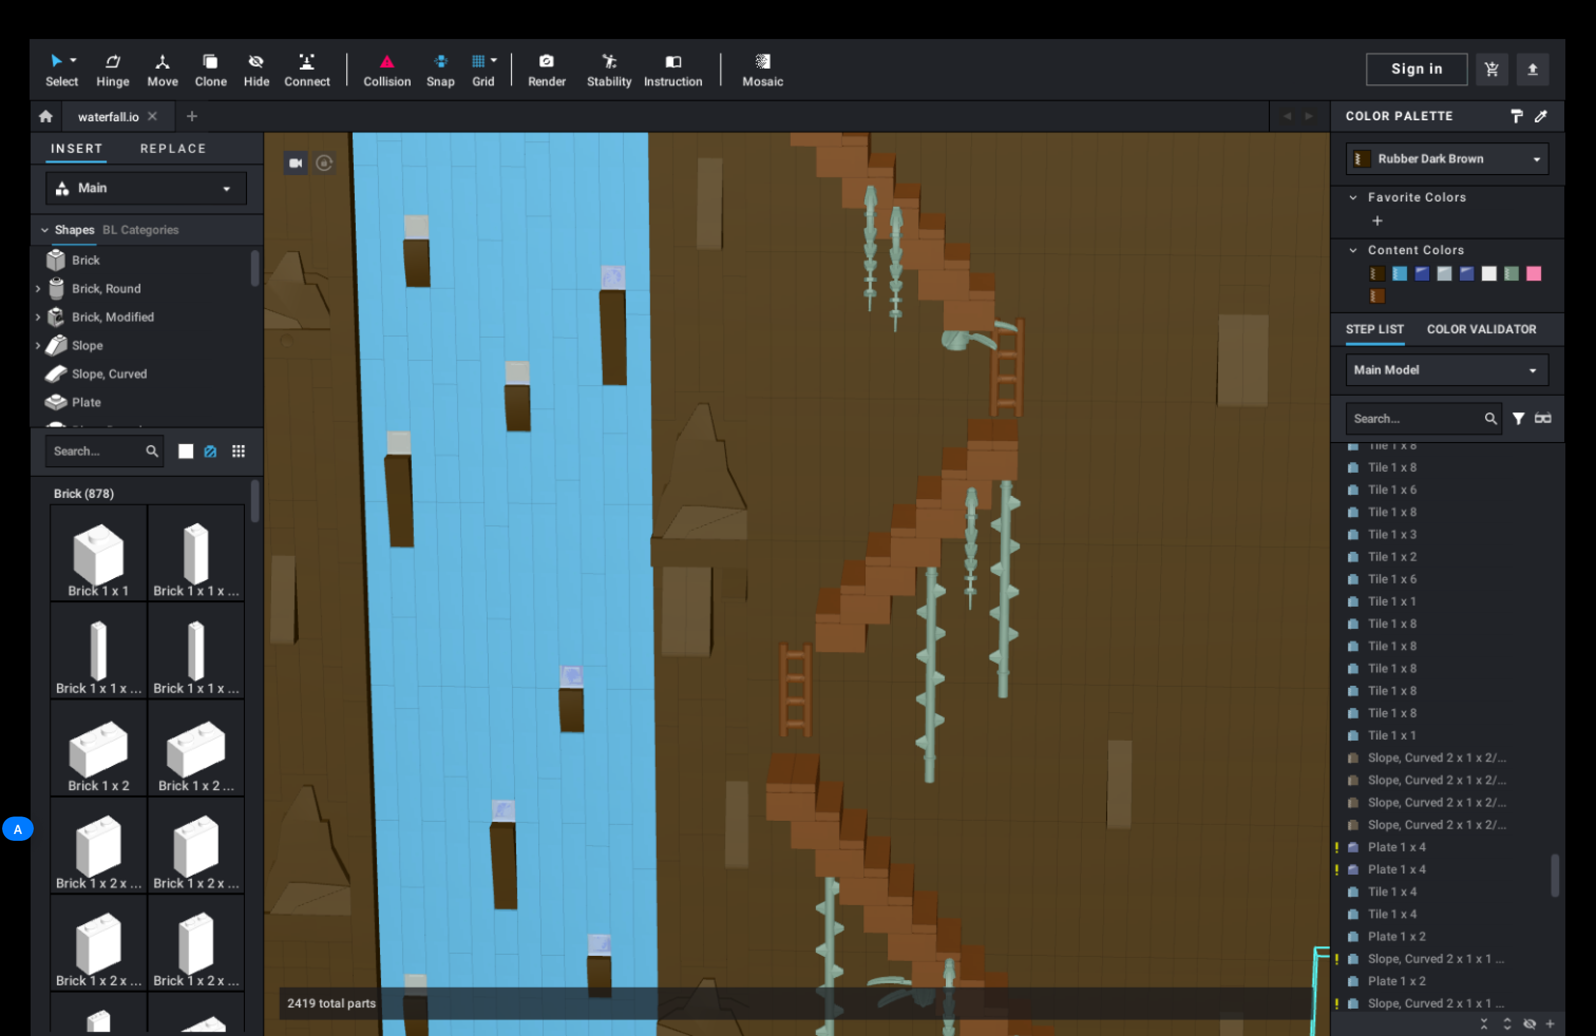
Task: Select the pink content color swatch
Action: 1533,273
